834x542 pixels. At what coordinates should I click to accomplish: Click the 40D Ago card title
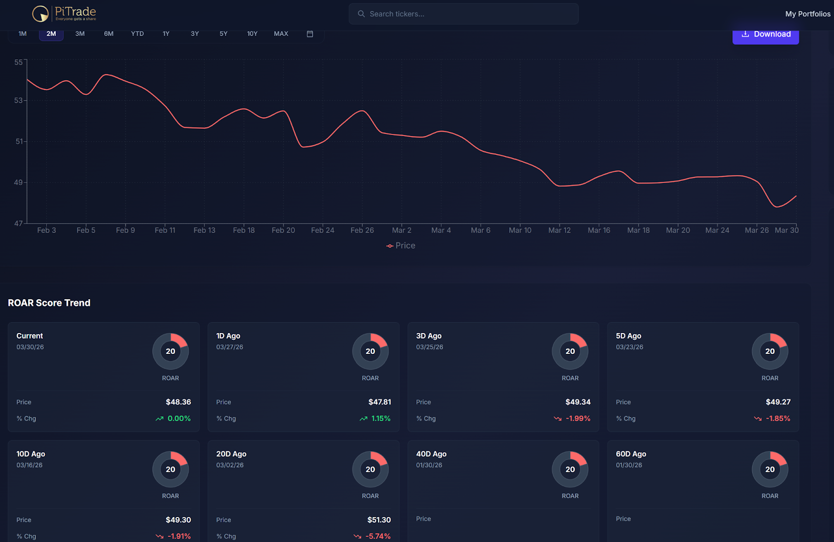click(x=431, y=454)
